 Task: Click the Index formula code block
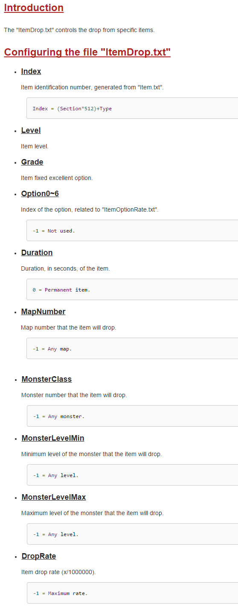pyautogui.click(x=132, y=108)
